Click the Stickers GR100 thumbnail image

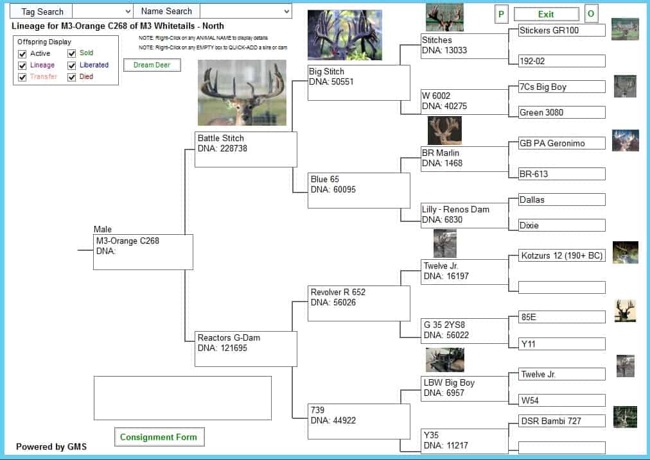pyautogui.click(x=624, y=30)
